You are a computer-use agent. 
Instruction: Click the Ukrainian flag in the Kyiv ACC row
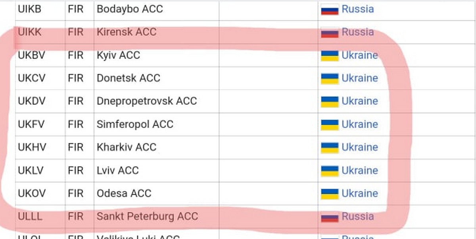click(x=329, y=55)
